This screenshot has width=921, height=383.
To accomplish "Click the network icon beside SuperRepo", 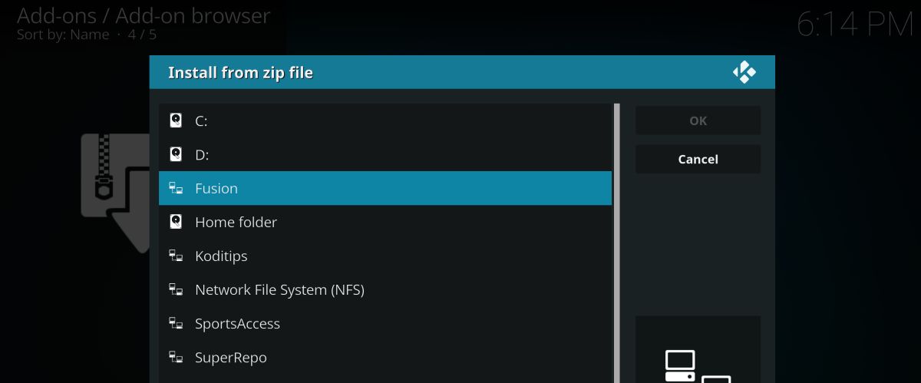I will pos(176,357).
